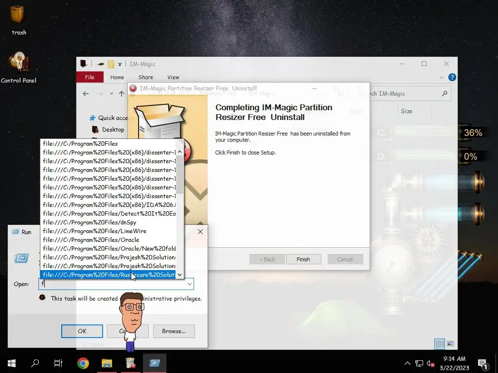This screenshot has height=373, width=498.
Task: Click the Open text field in Run
Action: click(112, 284)
